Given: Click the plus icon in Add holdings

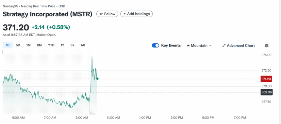Looking at the screenshot, I should coord(124,14).
